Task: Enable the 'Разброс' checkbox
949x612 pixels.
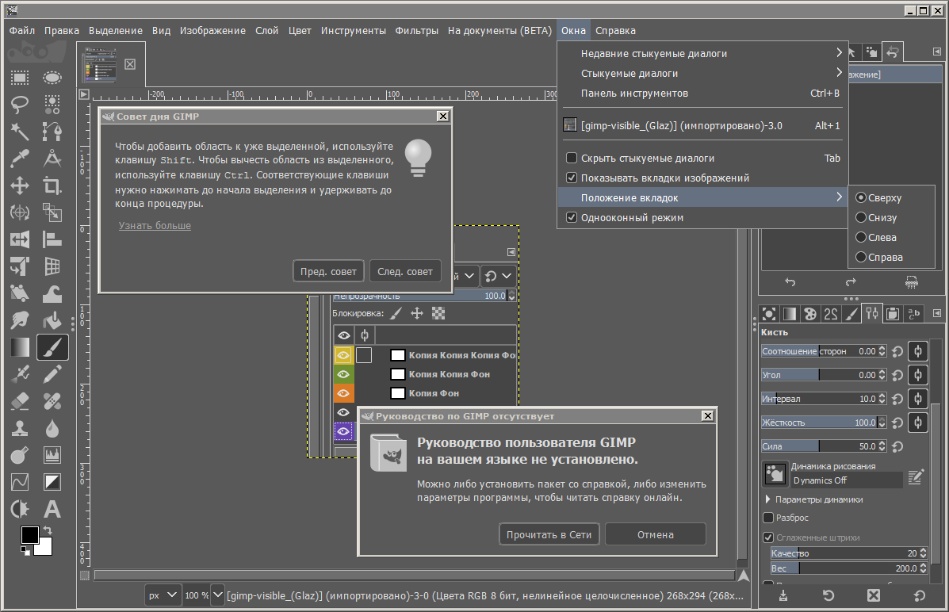Action: (x=768, y=518)
